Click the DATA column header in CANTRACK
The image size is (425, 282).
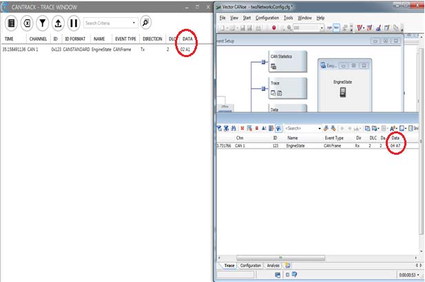(187, 39)
